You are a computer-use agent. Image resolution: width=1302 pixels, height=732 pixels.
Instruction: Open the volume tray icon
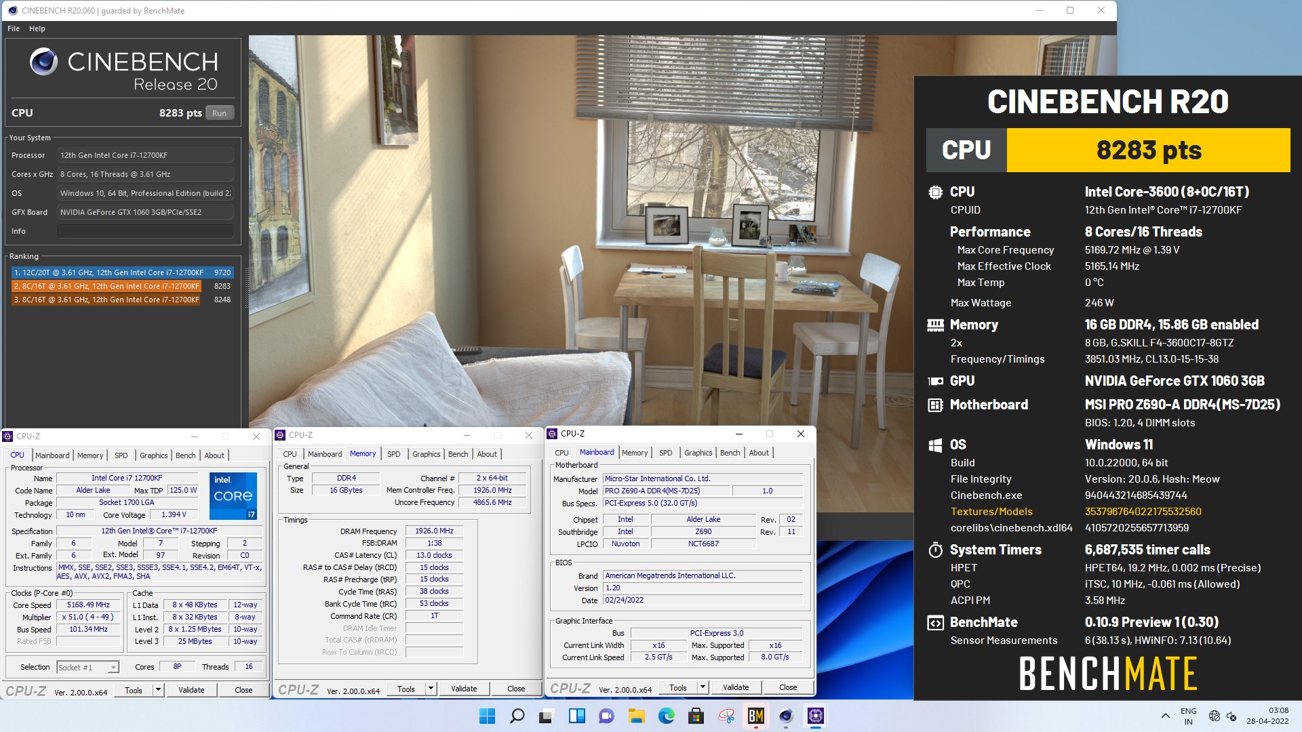click(x=1231, y=716)
